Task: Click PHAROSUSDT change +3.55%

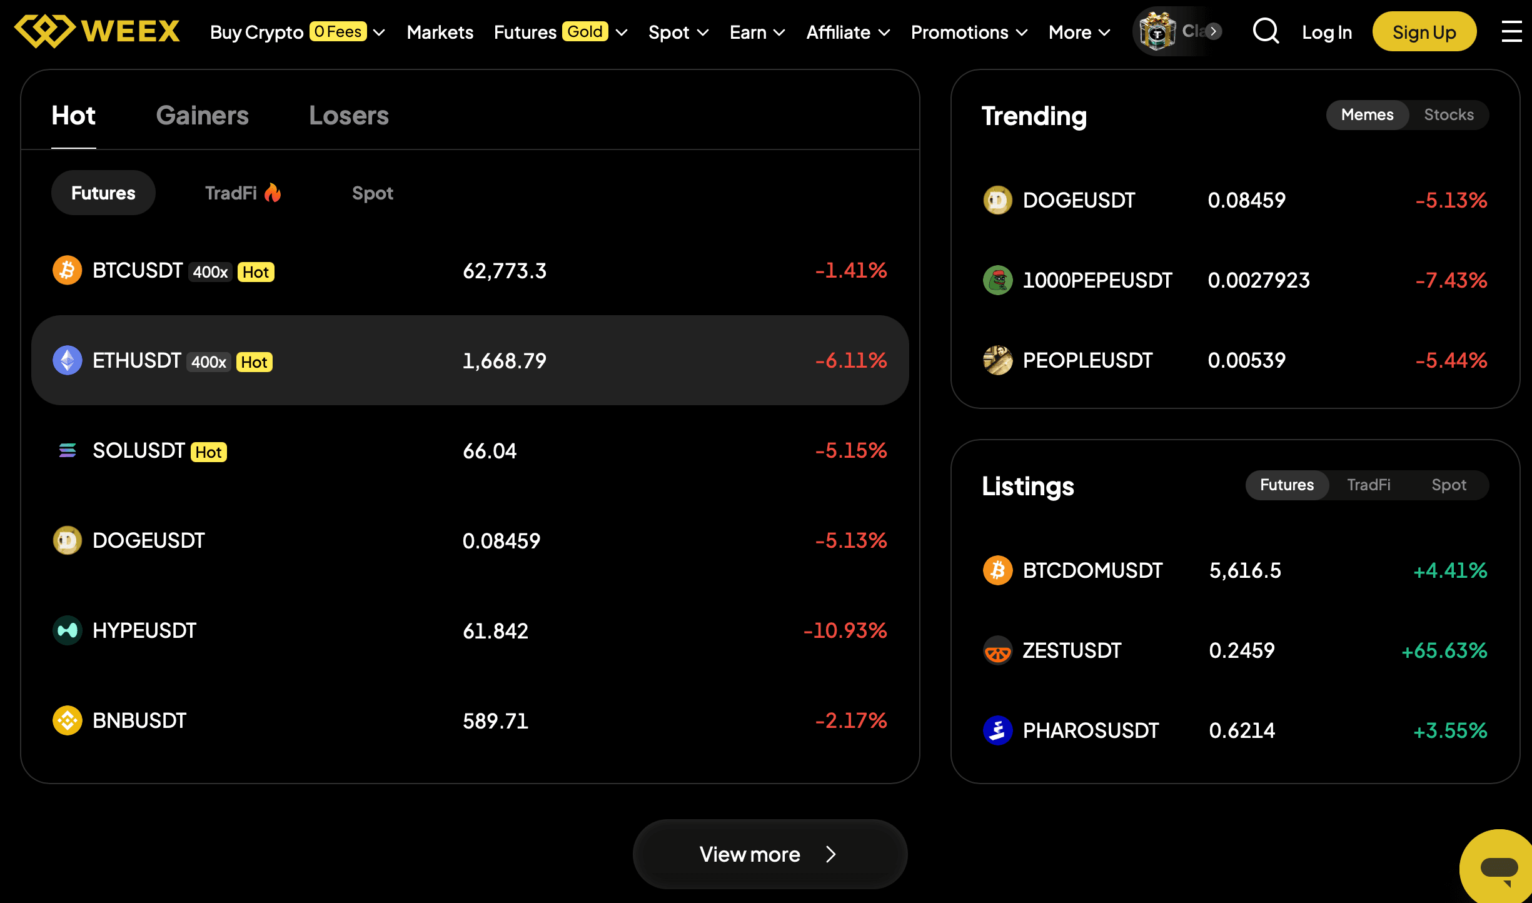Action: [x=1450, y=730]
